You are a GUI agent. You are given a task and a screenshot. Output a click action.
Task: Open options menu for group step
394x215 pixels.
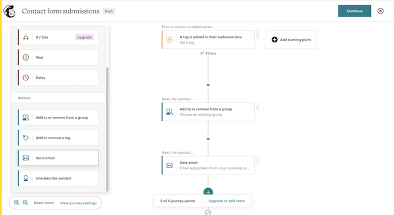tap(257, 107)
